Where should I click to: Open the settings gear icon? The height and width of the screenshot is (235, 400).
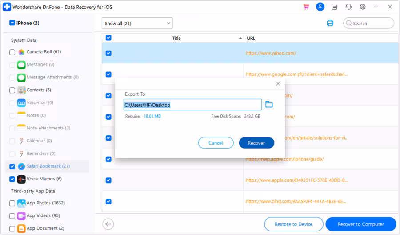[363, 7]
